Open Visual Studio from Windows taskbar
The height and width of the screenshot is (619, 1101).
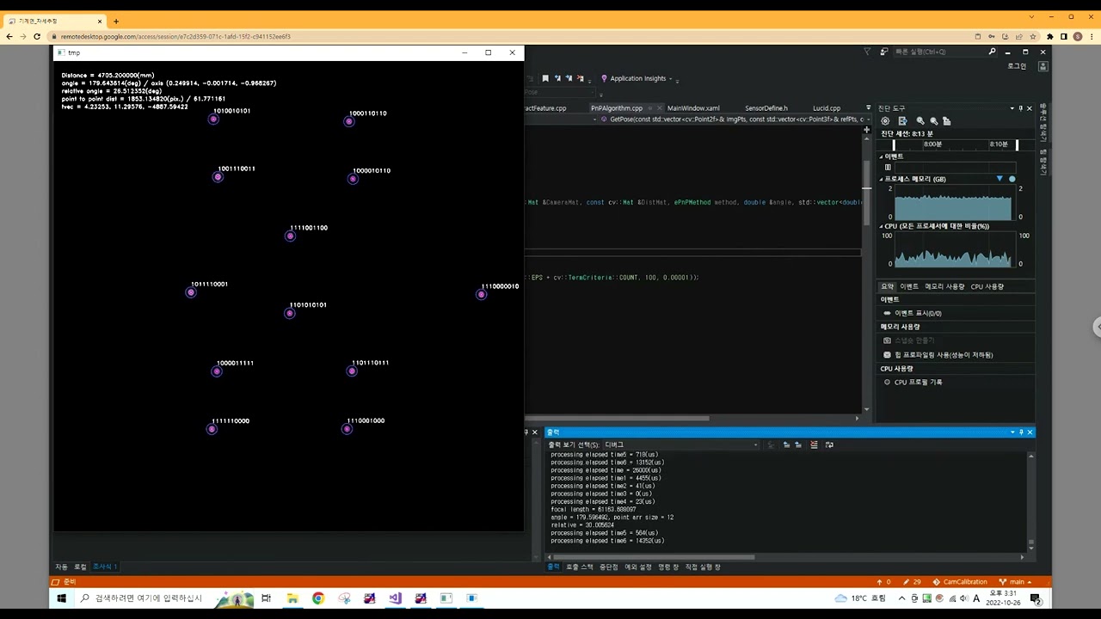[395, 598]
